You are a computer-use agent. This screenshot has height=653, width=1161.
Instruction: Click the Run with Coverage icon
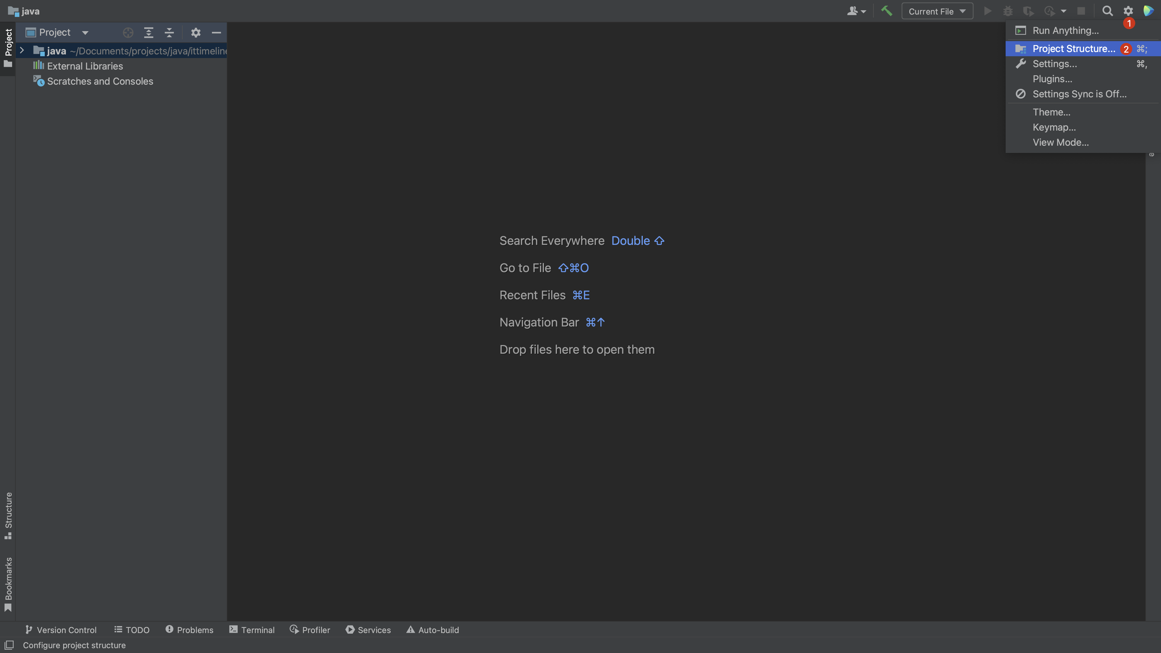(x=1028, y=11)
